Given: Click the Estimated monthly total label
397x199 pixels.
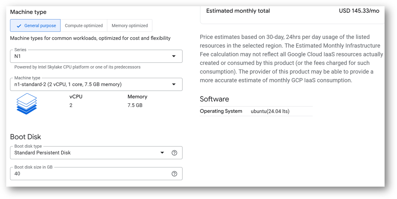Looking at the screenshot, I should coord(238,11).
